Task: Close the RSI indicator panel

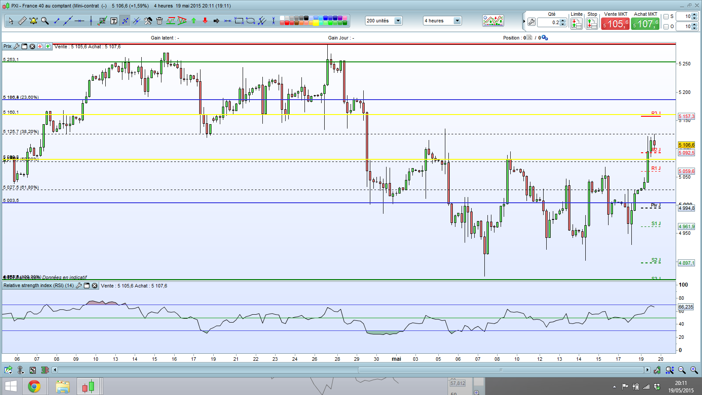Action: 94,285
